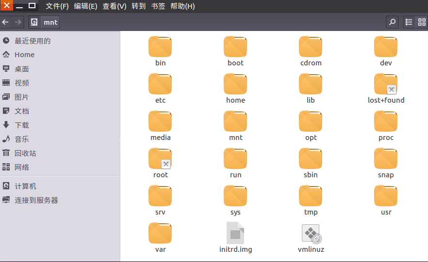Go back to previous location

[5, 22]
